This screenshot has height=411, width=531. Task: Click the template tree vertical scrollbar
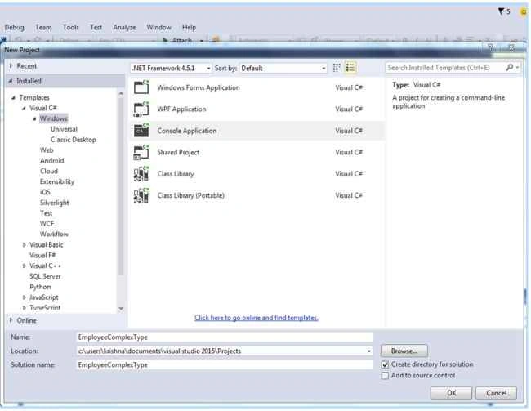coord(121,186)
